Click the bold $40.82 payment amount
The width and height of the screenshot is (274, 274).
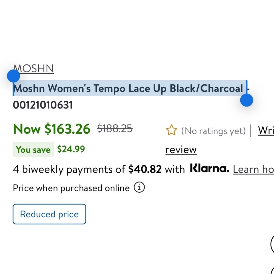coord(145,169)
